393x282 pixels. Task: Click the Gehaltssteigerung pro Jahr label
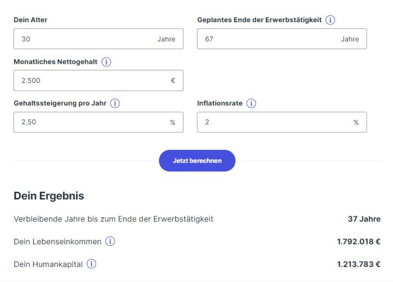[x=60, y=103]
